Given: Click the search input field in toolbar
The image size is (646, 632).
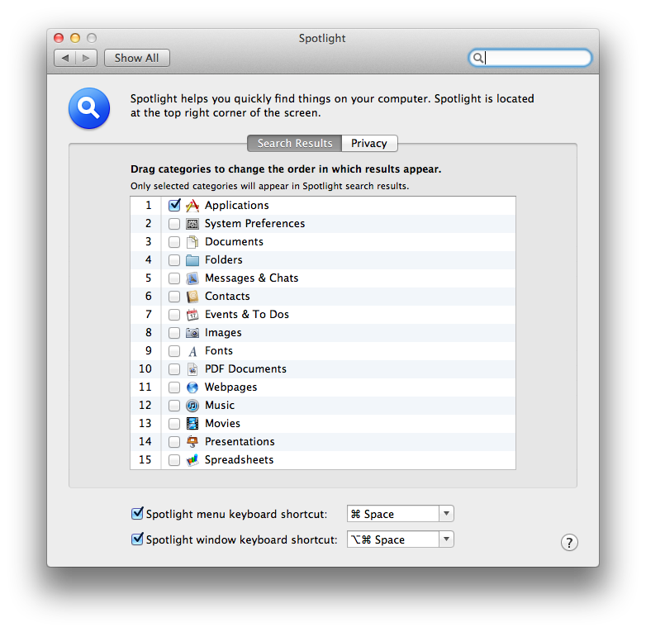Looking at the screenshot, I should point(530,58).
